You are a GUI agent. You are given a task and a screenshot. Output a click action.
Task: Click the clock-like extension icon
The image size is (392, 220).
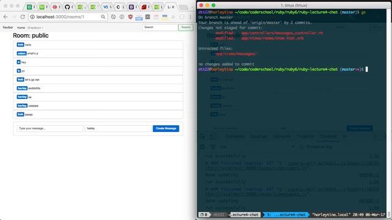tap(113, 16)
